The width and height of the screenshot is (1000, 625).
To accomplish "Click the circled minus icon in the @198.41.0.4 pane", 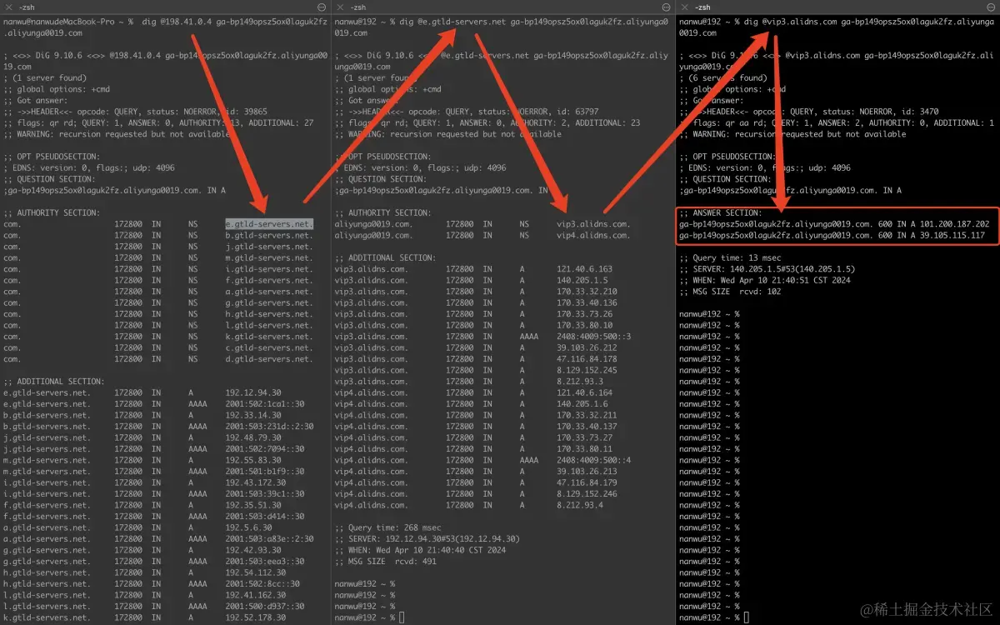I will click(x=322, y=7).
